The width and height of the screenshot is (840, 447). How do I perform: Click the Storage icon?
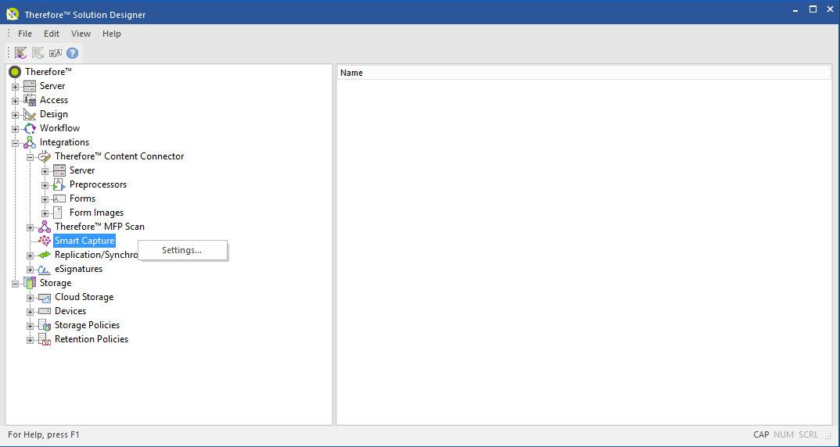coord(30,283)
